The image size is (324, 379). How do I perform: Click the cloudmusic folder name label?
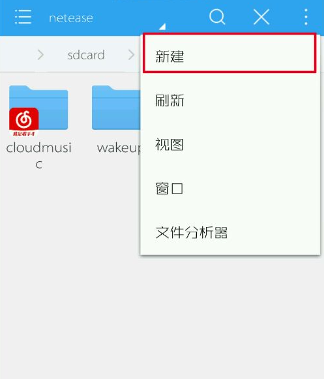point(38,156)
